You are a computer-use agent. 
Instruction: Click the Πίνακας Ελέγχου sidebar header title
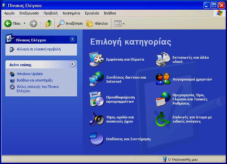coord(31,40)
